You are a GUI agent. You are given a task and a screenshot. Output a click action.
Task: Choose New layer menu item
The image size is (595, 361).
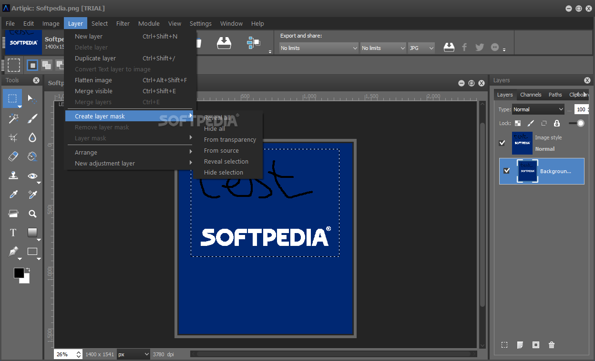129,36
